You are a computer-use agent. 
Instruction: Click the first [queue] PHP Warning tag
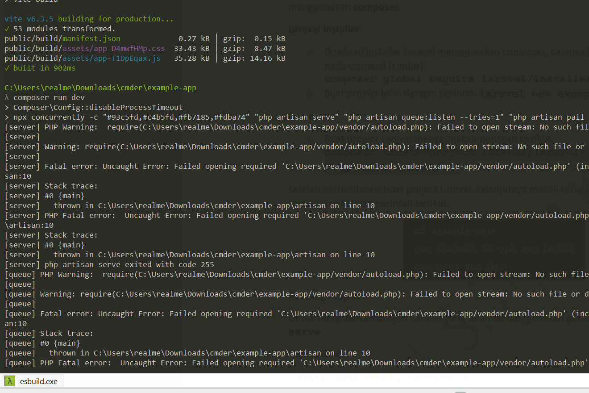click(20, 274)
